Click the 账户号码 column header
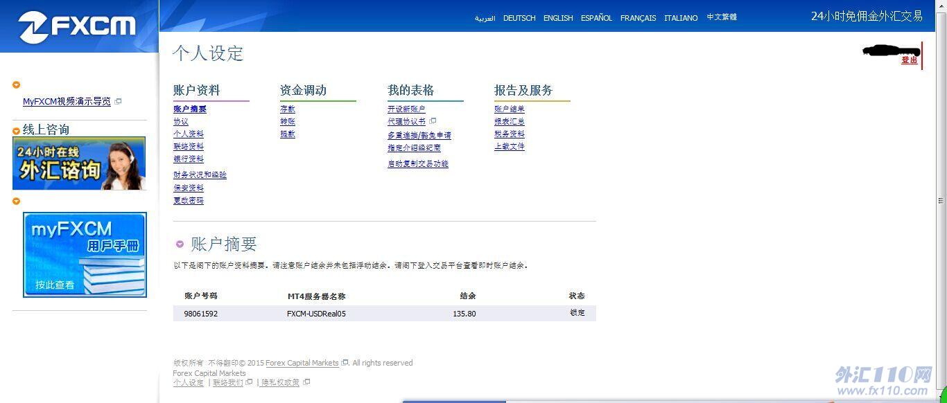Image resolution: width=947 pixels, height=403 pixels. pos(201,296)
